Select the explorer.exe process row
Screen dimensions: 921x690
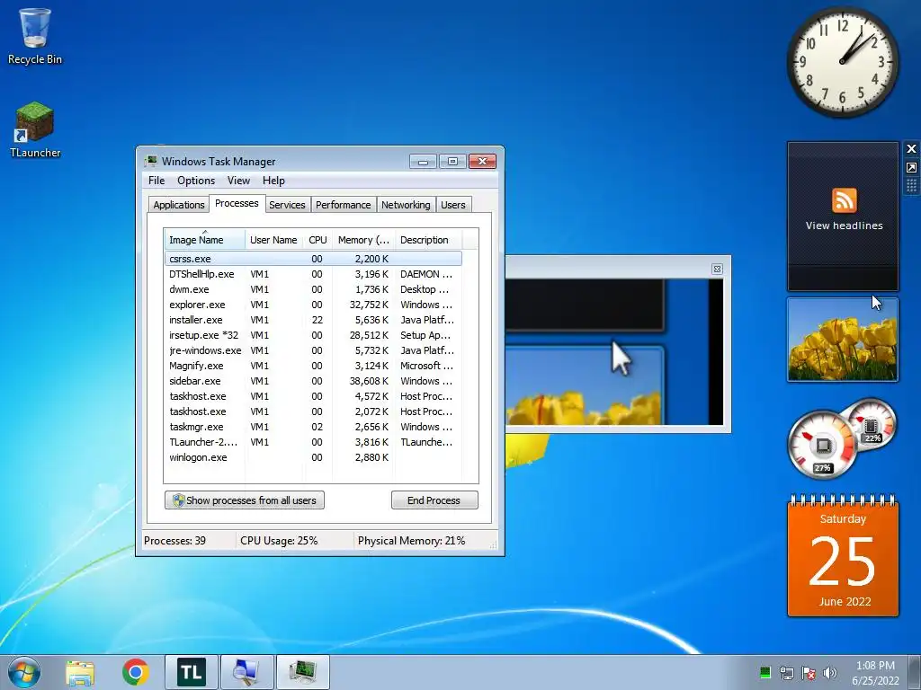click(x=313, y=305)
